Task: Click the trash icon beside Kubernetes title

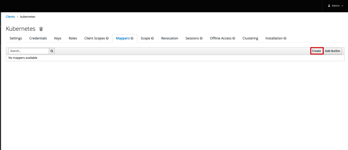Action: click(x=41, y=29)
